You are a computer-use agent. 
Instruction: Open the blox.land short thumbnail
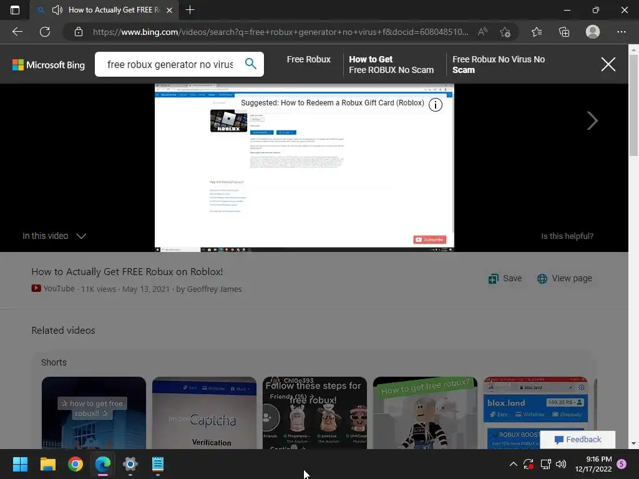535,413
